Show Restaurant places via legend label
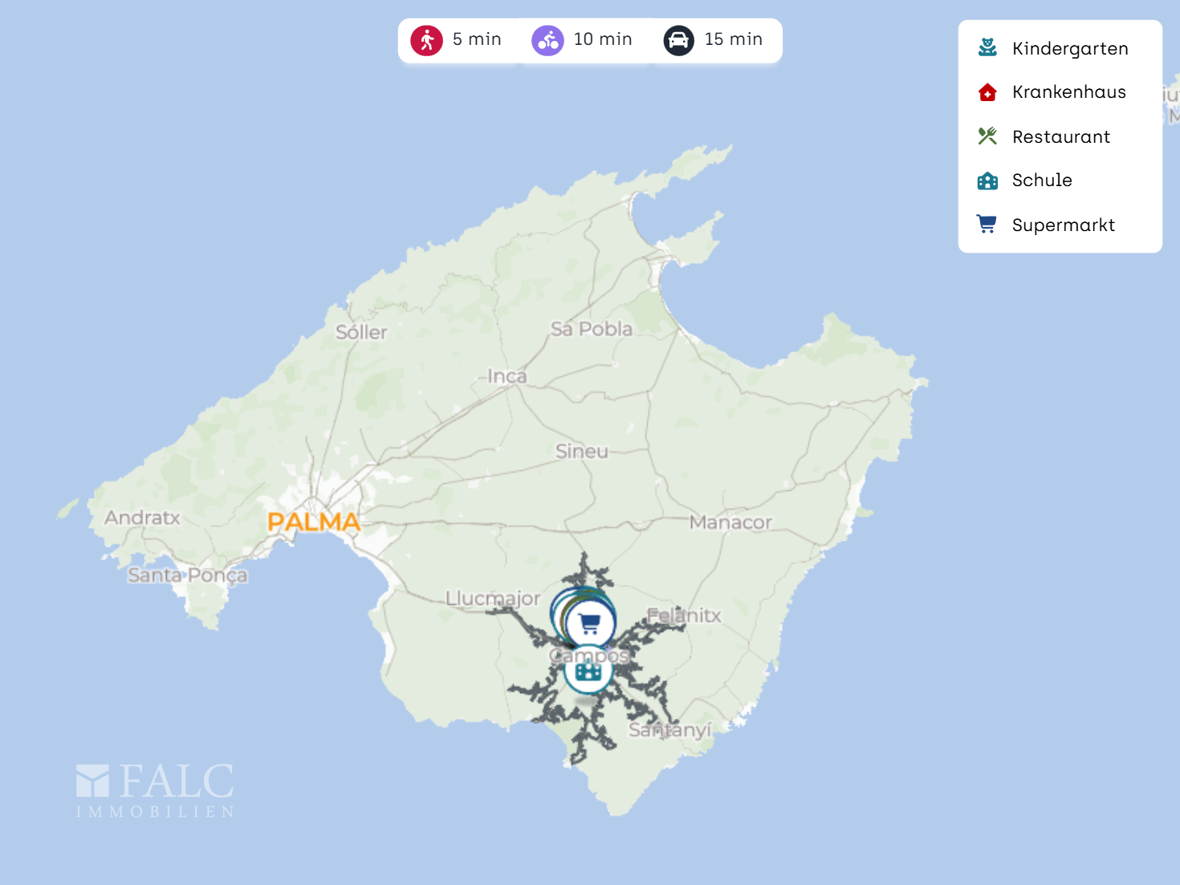 (x=1060, y=137)
